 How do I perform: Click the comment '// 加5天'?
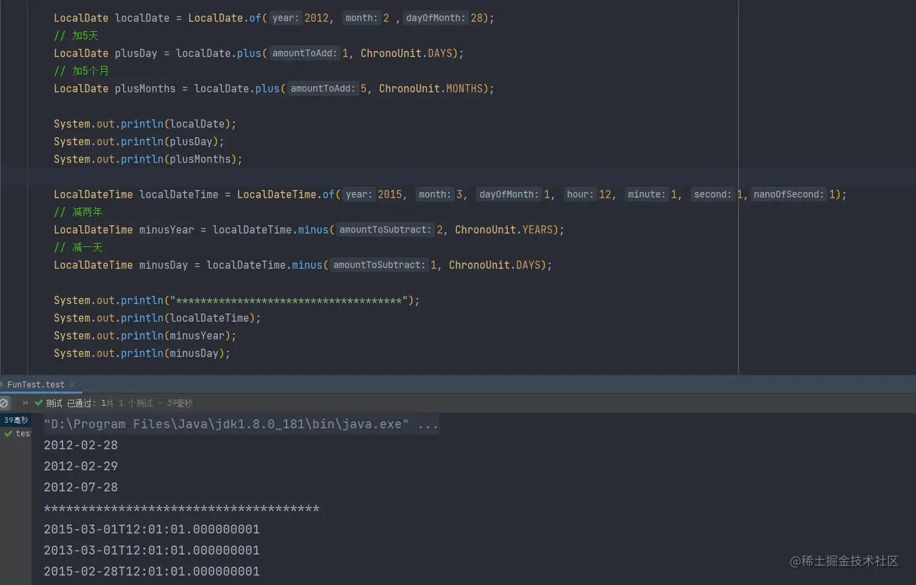tap(76, 35)
